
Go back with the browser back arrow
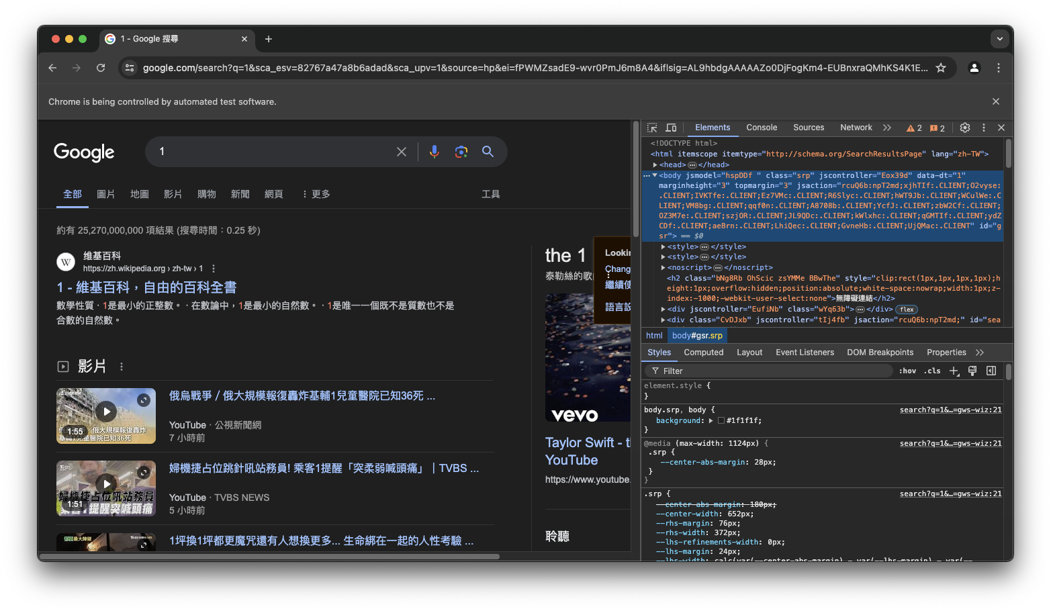point(52,68)
